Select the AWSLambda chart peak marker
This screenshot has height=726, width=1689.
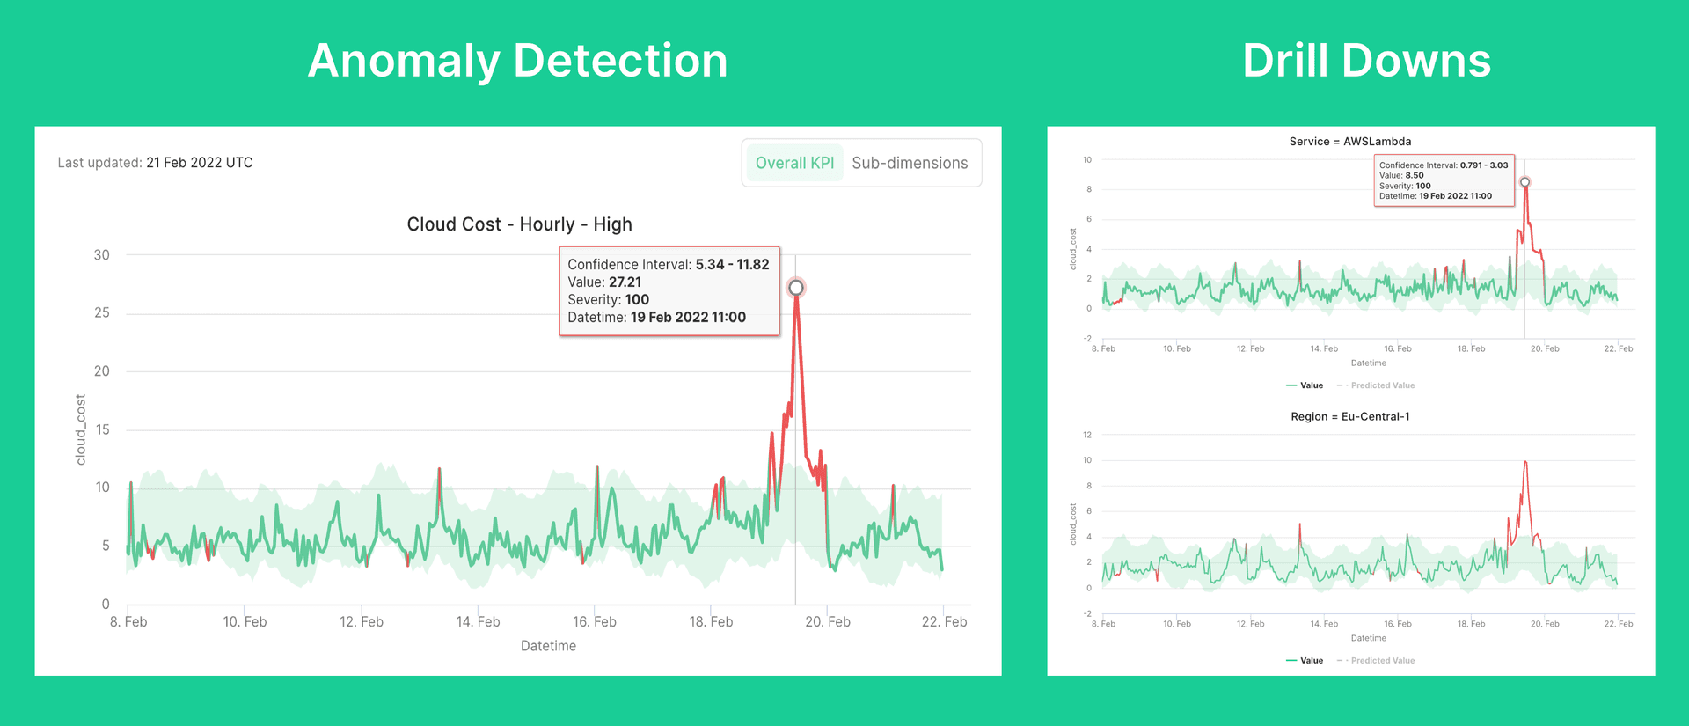[x=1525, y=182]
